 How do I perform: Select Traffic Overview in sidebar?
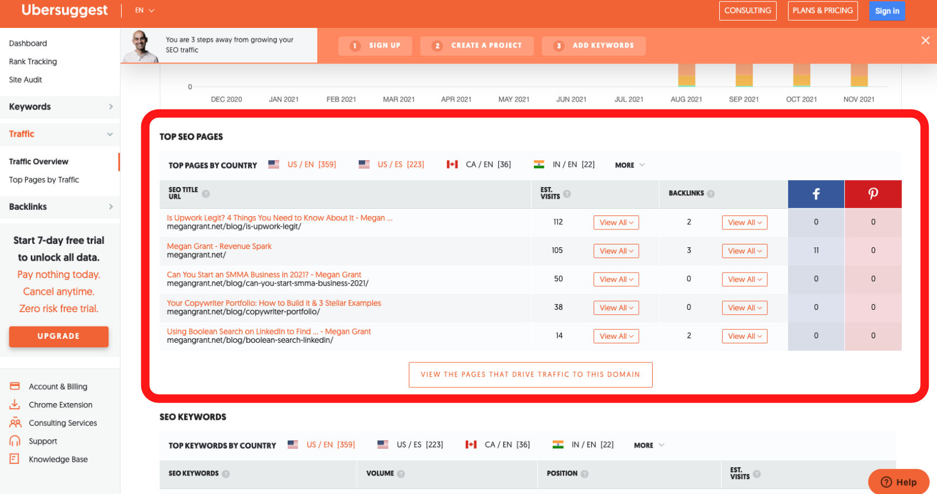(39, 161)
